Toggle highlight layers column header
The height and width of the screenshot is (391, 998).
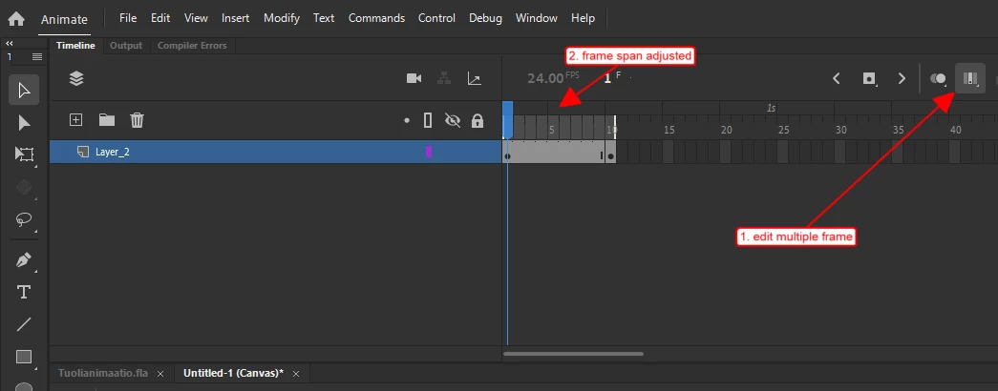click(x=407, y=120)
